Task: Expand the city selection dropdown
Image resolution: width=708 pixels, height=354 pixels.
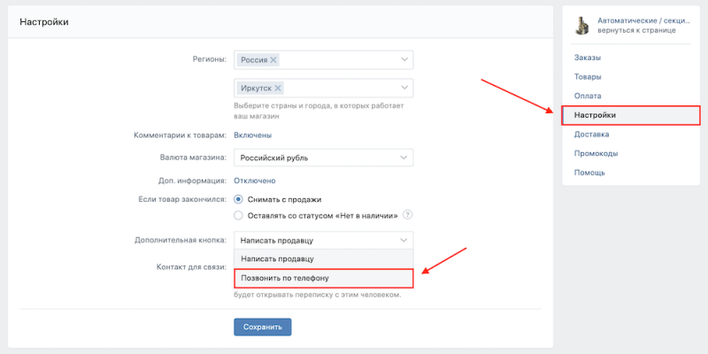Action: (404, 88)
